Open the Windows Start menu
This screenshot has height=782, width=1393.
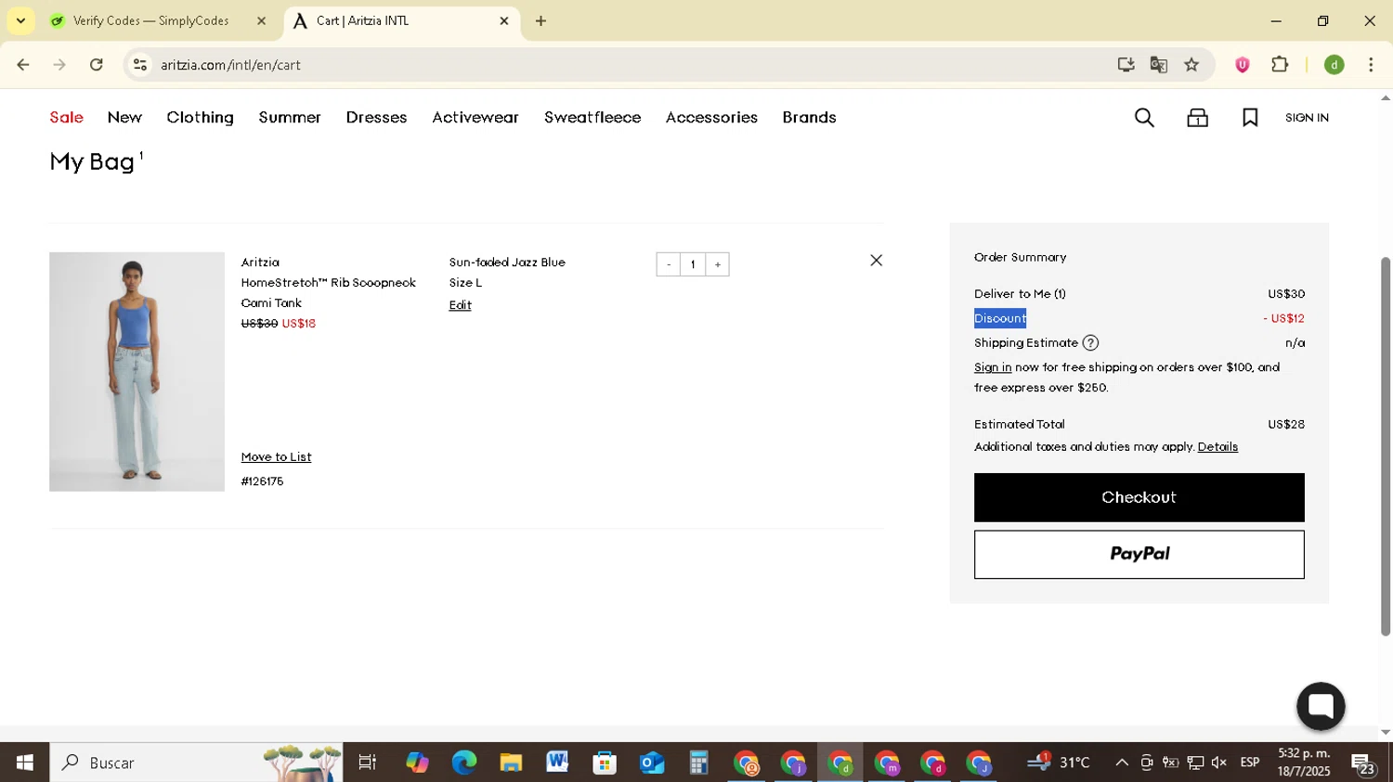25,763
